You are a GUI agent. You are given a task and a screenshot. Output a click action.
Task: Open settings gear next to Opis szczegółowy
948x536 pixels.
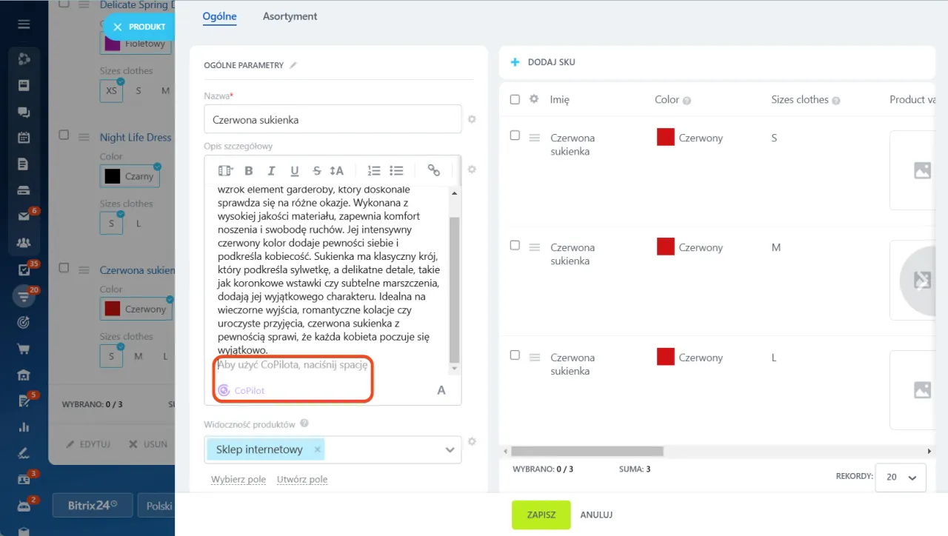point(472,170)
